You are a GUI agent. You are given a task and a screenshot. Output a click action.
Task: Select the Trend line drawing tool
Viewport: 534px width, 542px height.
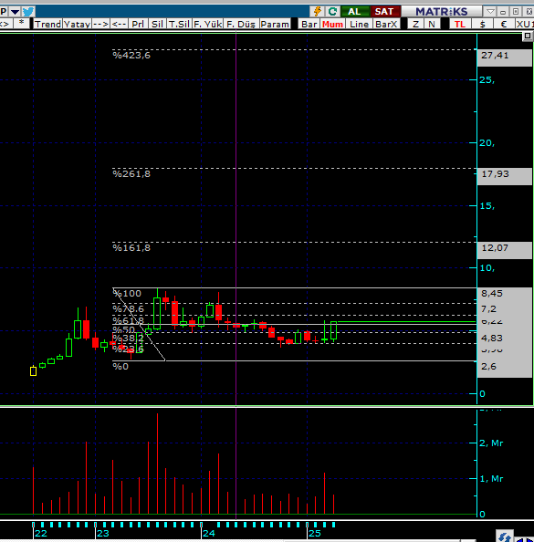[47, 24]
